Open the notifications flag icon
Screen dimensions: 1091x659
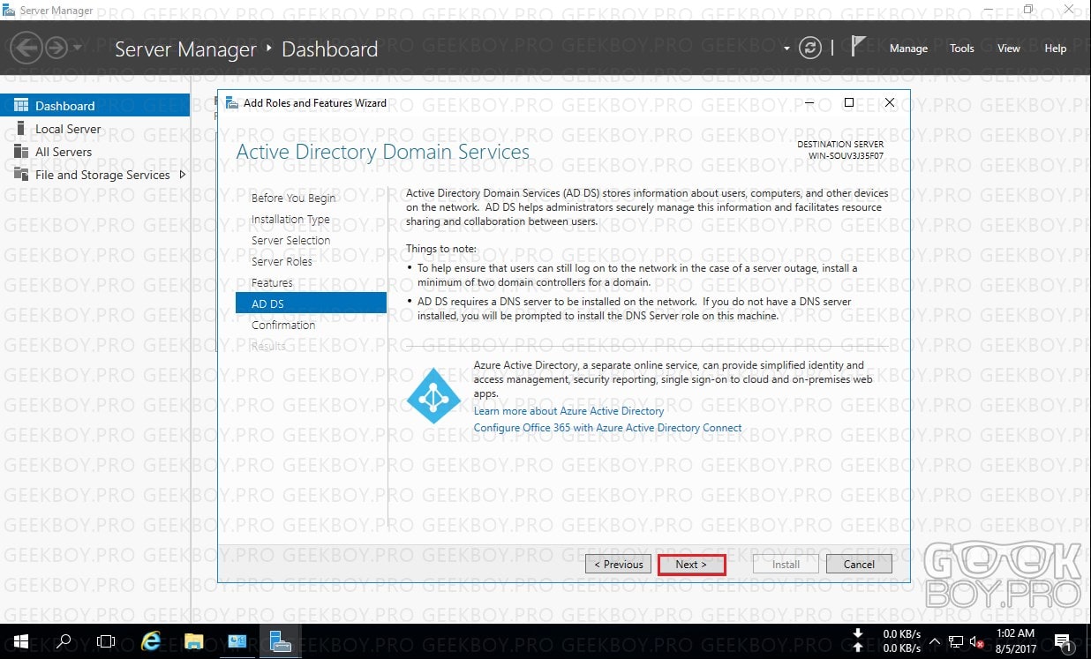tap(858, 48)
